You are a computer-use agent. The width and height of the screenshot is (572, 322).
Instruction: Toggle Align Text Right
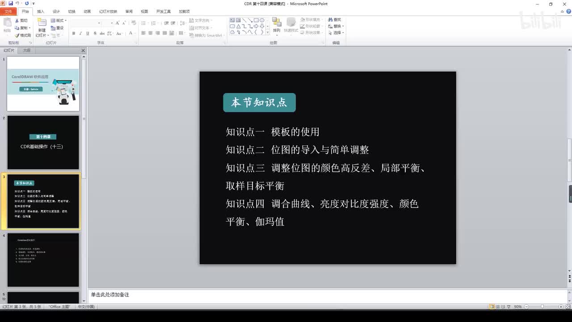click(158, 34)
